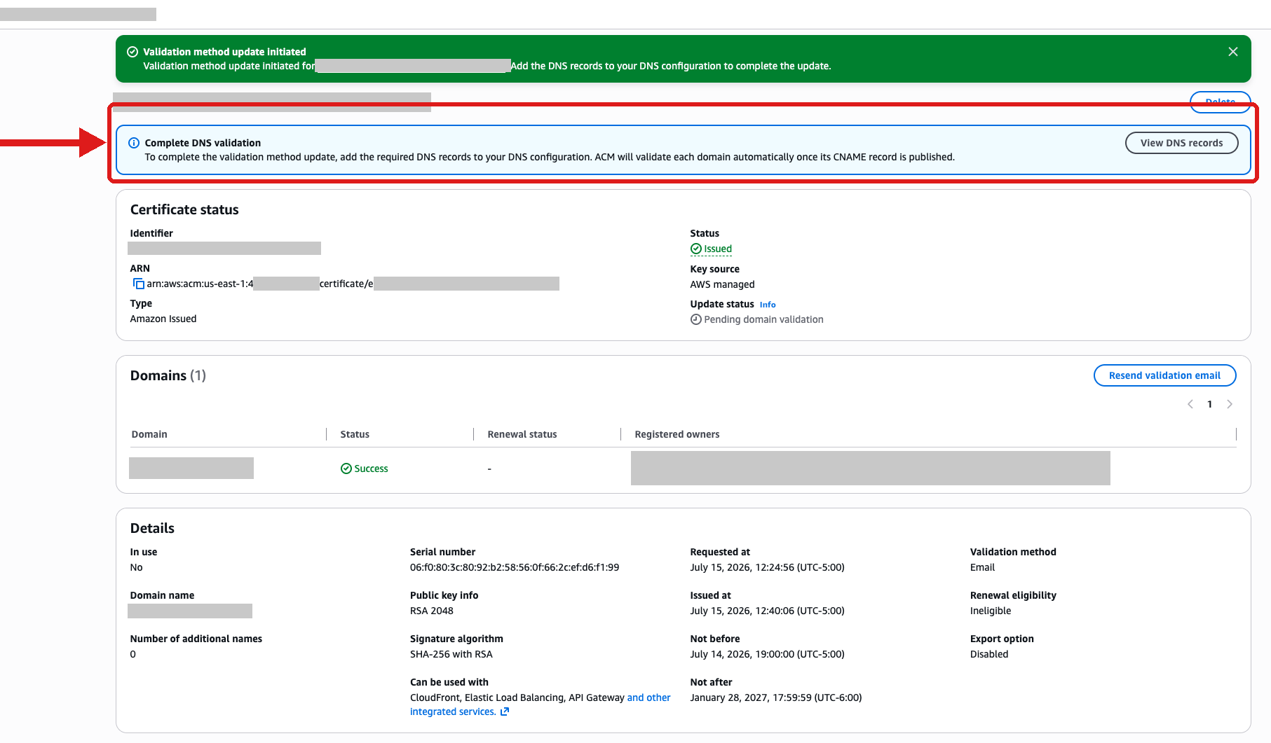Select page 1 in domains pagination
Image resolution: width=1271 pixels, height=743 pixels.
pos(1209,404)
